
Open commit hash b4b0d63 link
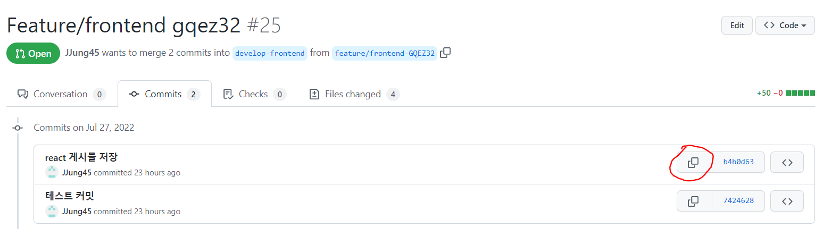738,162
